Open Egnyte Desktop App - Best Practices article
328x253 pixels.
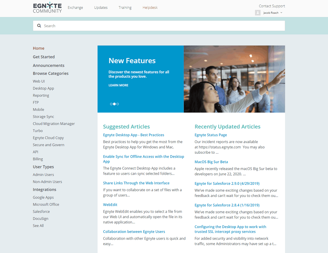click(x=133, y=135)
